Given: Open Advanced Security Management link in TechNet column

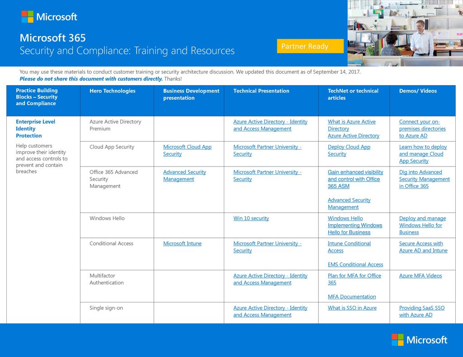Looking at the screenshot, I should tap(349, 204).
